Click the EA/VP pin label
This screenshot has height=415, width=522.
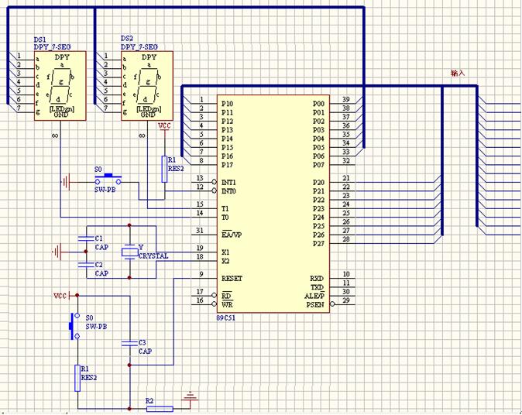pos(232,235)
